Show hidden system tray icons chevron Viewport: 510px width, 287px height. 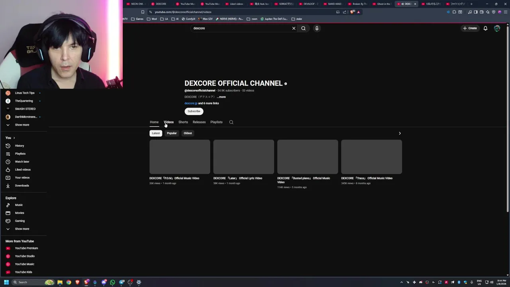point(401,282)
